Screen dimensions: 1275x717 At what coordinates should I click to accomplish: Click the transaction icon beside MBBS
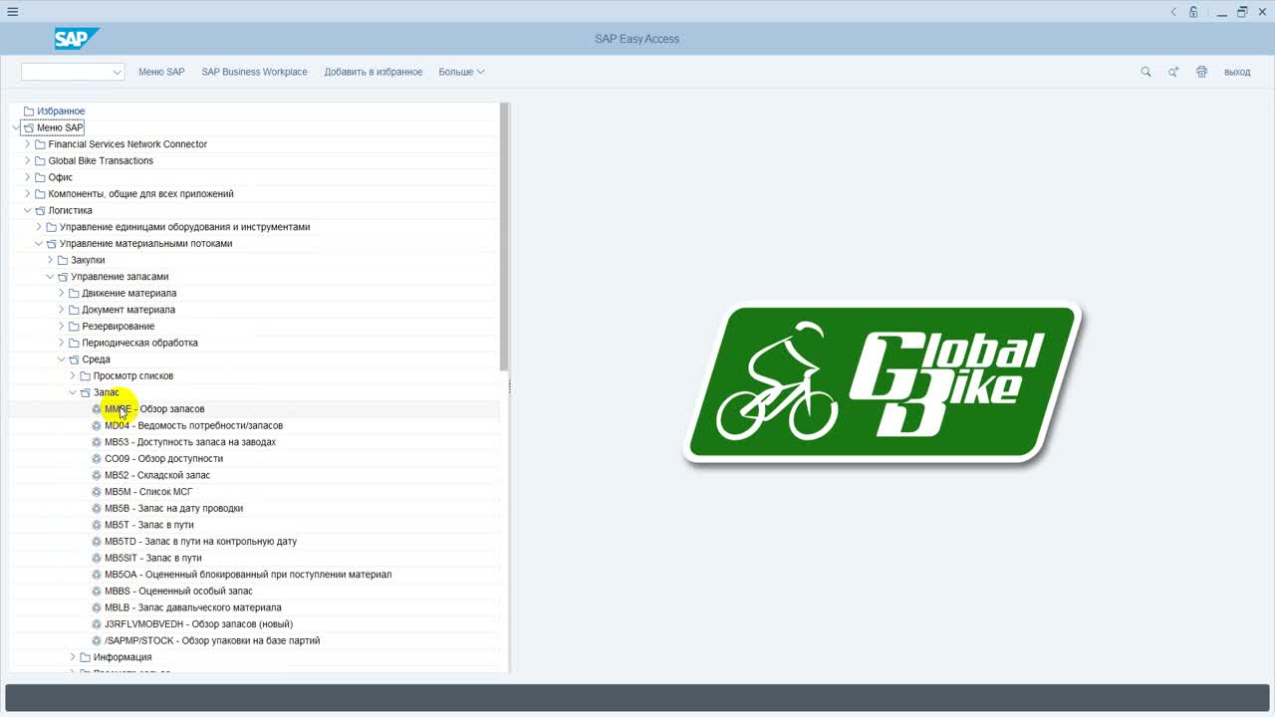pos(97,591)
